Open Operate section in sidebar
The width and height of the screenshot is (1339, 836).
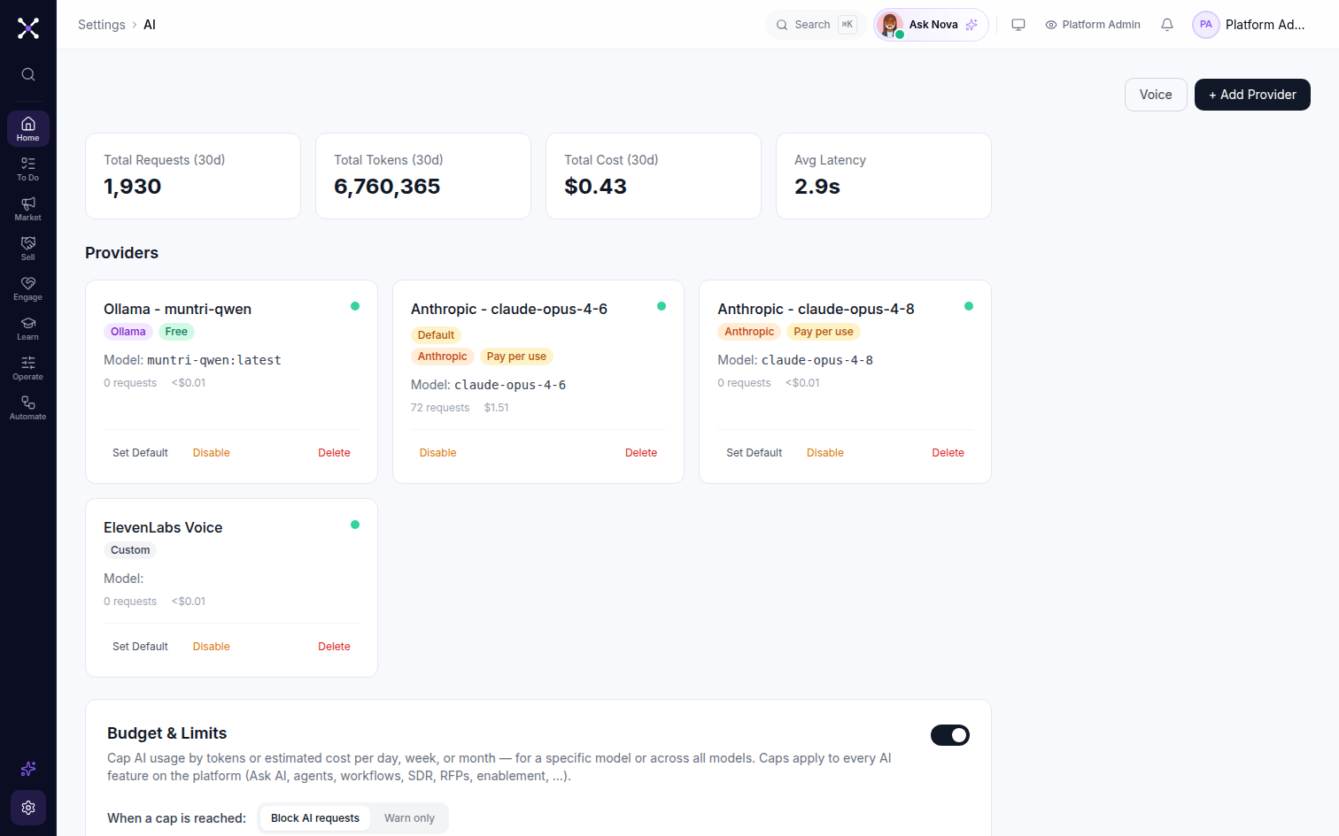point(28,367)
